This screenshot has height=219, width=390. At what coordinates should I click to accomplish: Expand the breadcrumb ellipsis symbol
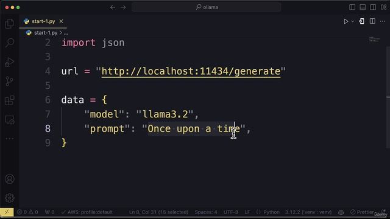click(x=66, y=33)
